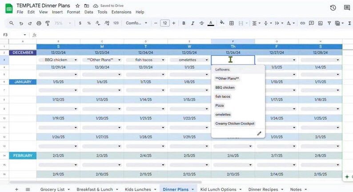This screenshot has height=192, width=353.
Task: Open the borders tool
Action: pos(232,23)
